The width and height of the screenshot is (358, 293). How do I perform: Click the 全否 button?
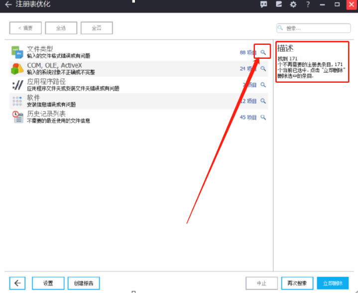97,28
